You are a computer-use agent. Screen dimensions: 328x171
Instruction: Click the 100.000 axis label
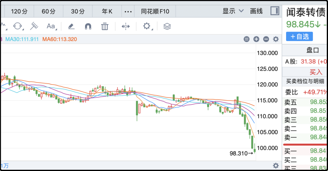click(267, 148)
